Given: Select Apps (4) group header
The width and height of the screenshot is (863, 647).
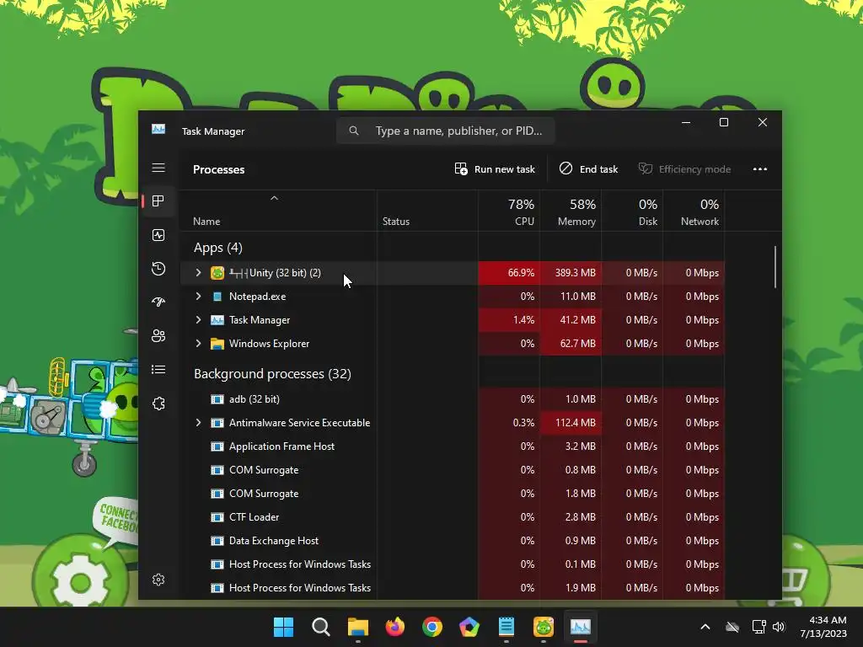Looking at the screenshot, I should pyautogui.click(x=218, y=249).
